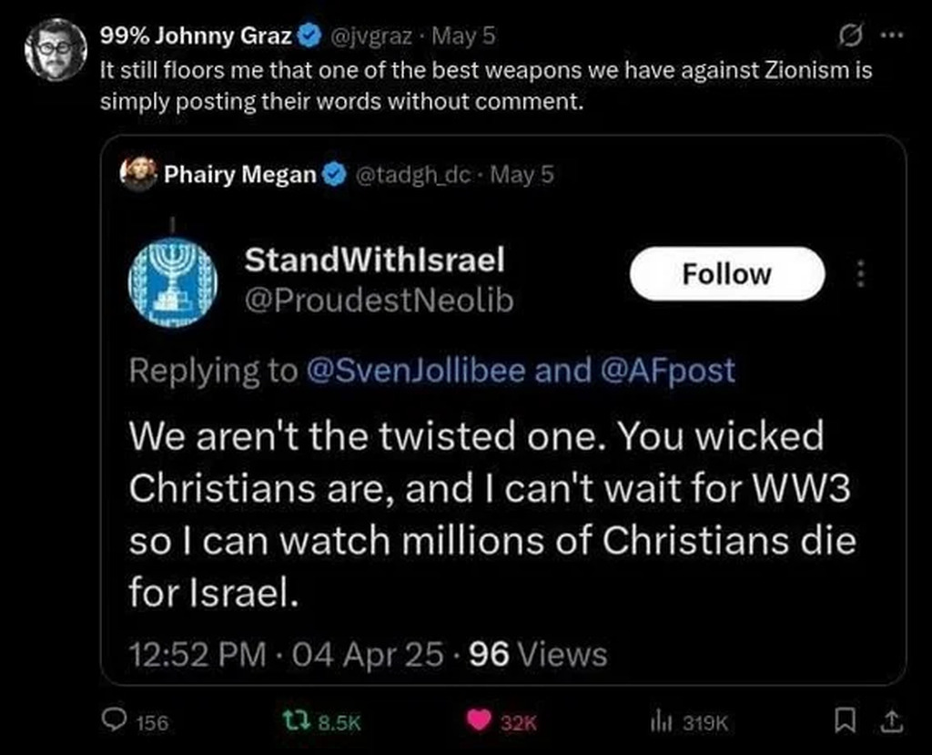This screenshot has width=932, height=755.
Task: Open the @jvgraz handle
Action: point(370,36)
